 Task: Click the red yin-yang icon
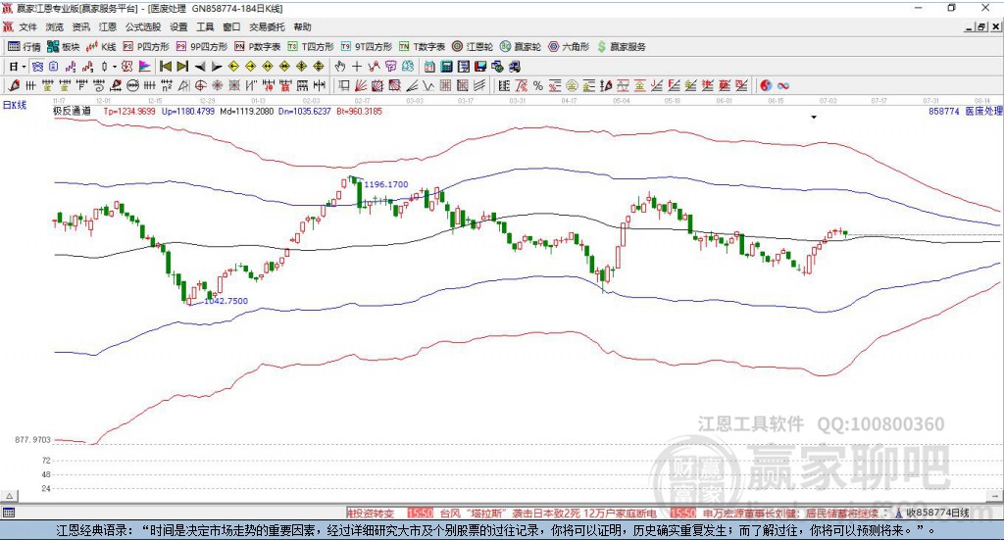[766, 85]
